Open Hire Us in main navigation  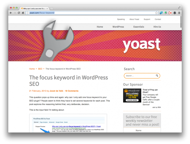click(x=157, y=27)
